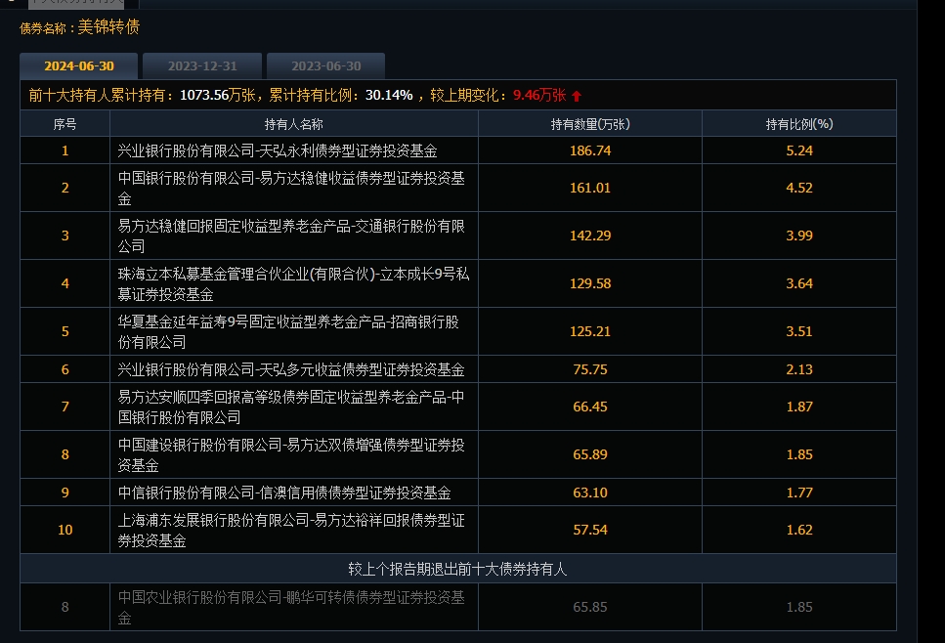
Task: Click holding quantity 63.10
Action: point(590,493)
